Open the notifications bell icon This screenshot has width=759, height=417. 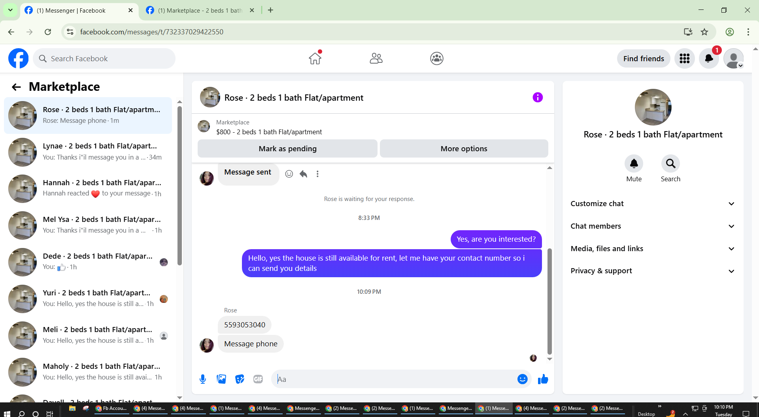click(x=709, y=58)
